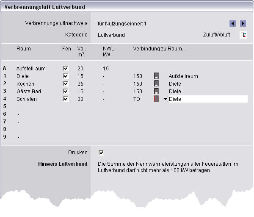
Task: Toggle Fen checkbox for Kochen
Action: coord(66,83)
